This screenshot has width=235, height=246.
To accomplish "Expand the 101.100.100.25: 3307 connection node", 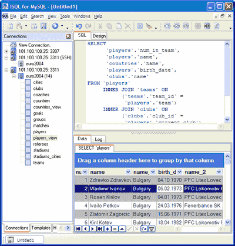I will coord(6,52).
